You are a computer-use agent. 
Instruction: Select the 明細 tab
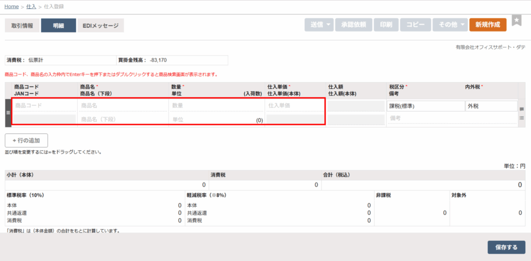(58, 25)
